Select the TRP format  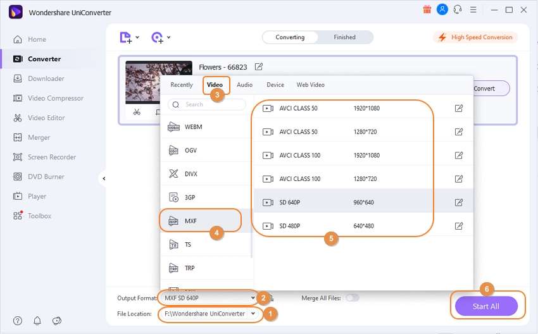[206, 268]
